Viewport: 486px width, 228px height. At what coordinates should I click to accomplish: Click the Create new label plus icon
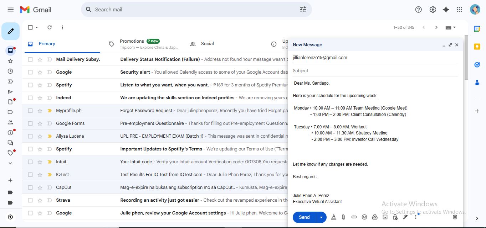[10, 180]
